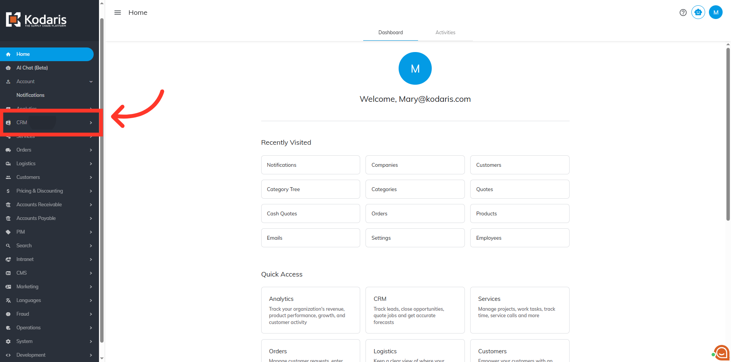
Task: Click the Kodaris logo
Action: pos(36,20)
